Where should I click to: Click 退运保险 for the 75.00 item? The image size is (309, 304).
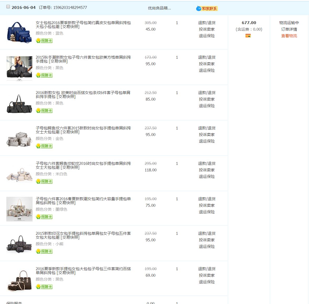click(207, 212)
